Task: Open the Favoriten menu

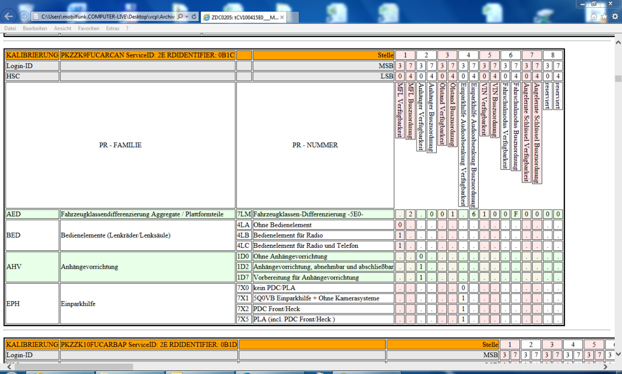Action: 89,28
